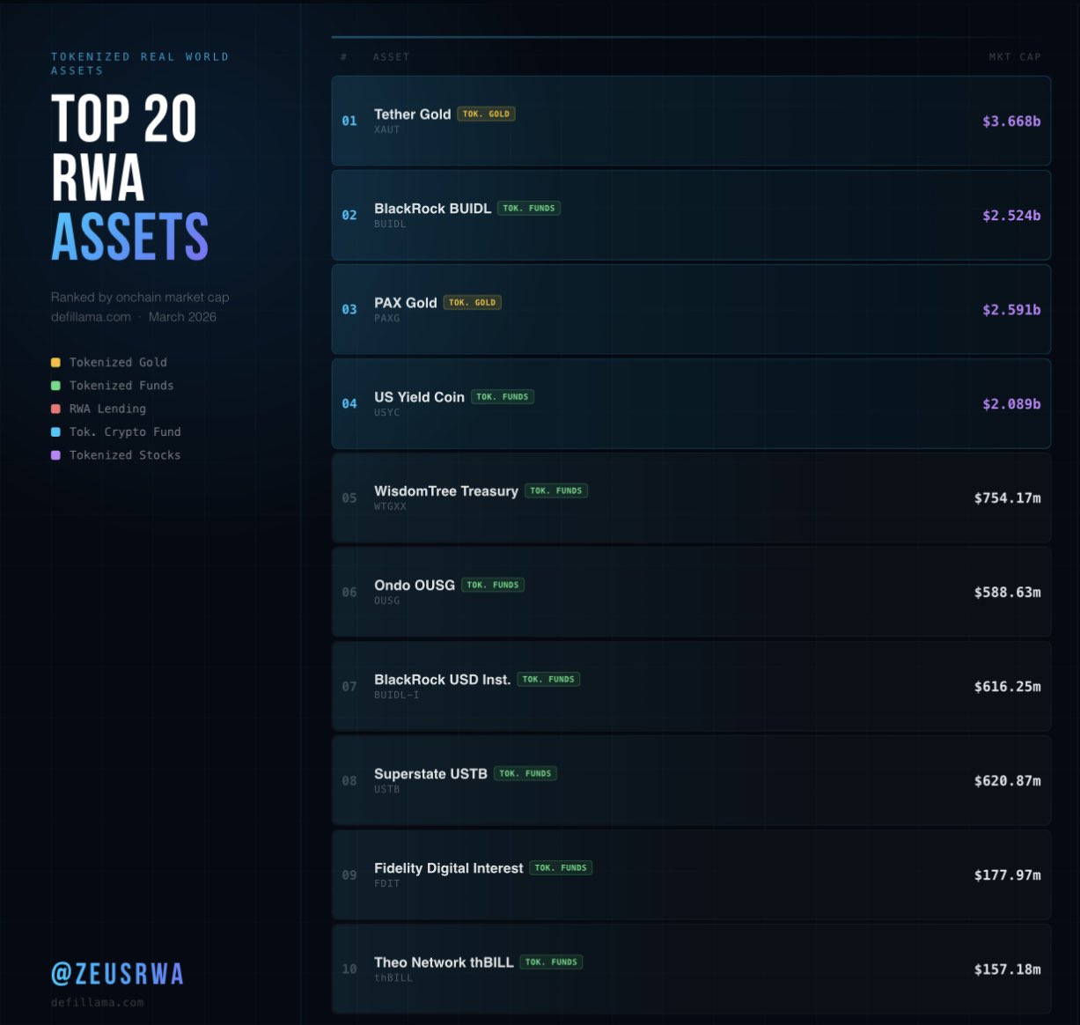The width and height of the screenshot is (1080, 1025).
Task: Click the $2.591b market cap value
Action: tap(1011, 310)
